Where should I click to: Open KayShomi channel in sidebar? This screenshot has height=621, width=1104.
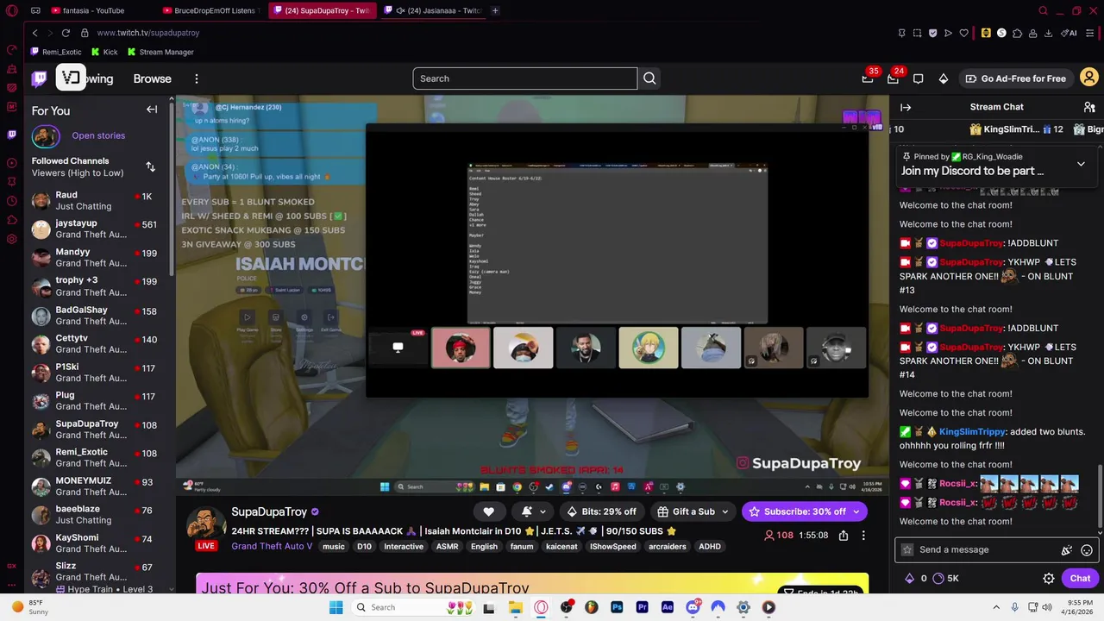tap(98, 543)
